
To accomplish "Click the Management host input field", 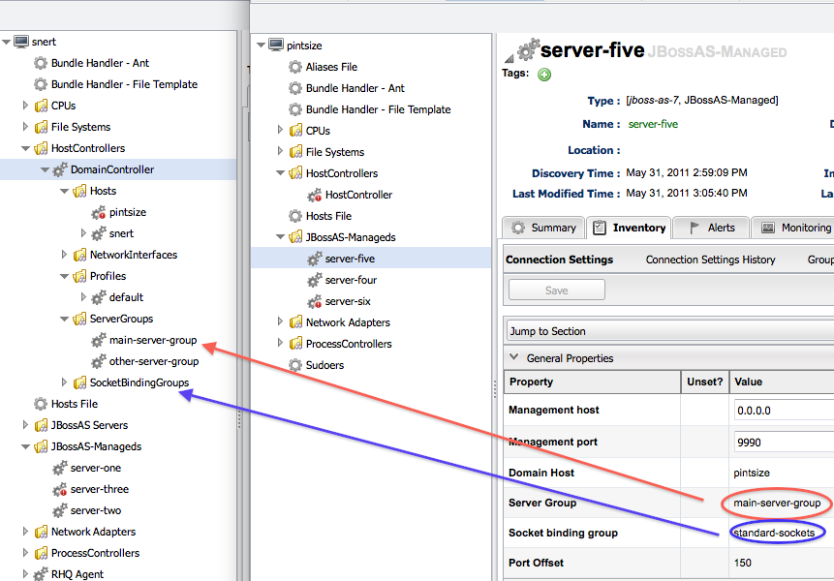I will click(784, 411).
